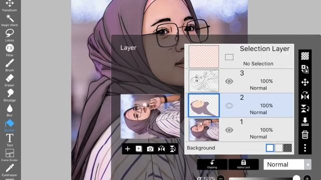The width and height of the screenshot is (321, 180).
Task: Click the horizontal flip icon on right strip
Action: [x=305, y=95]
